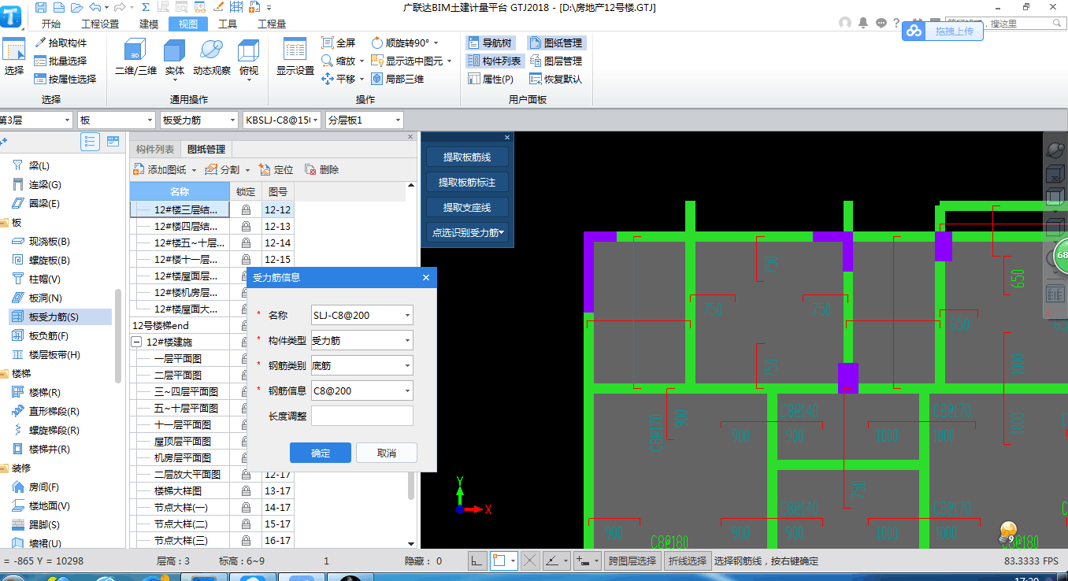This screenshot has width=1068, height=581.
Task: Click the 拾取构件 eyedropper tool
Action: pos(60,43)
